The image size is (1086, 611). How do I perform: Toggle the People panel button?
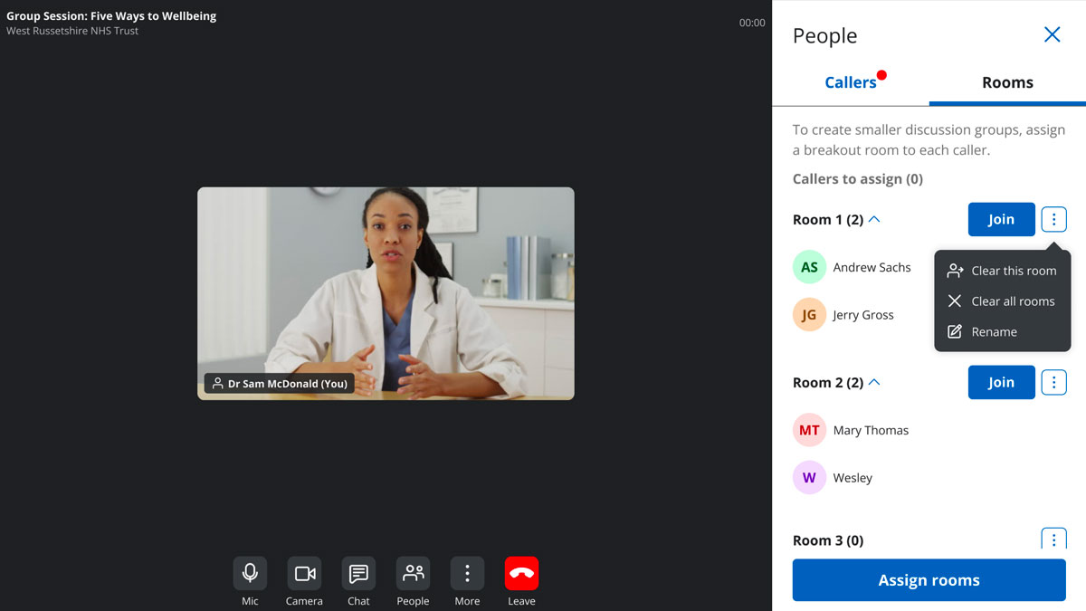tap(413, 574)
